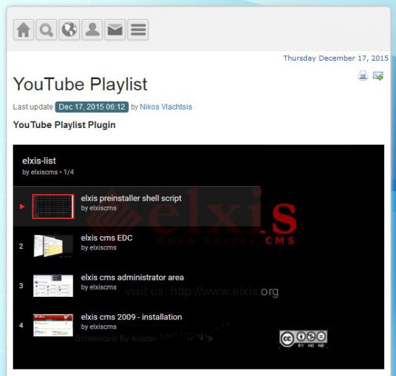Click playlist item number 4

[x=21, y=325]
